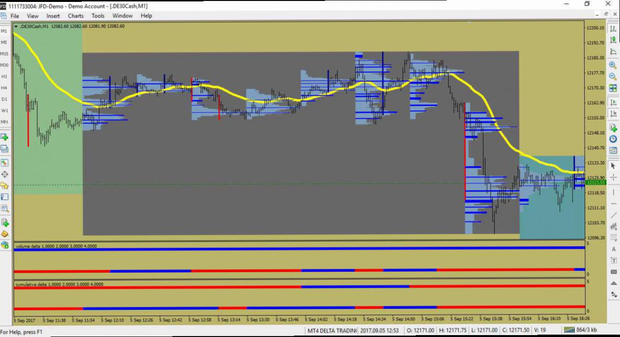Toggle the M5 timeframe button

click(x=4, y=42)
